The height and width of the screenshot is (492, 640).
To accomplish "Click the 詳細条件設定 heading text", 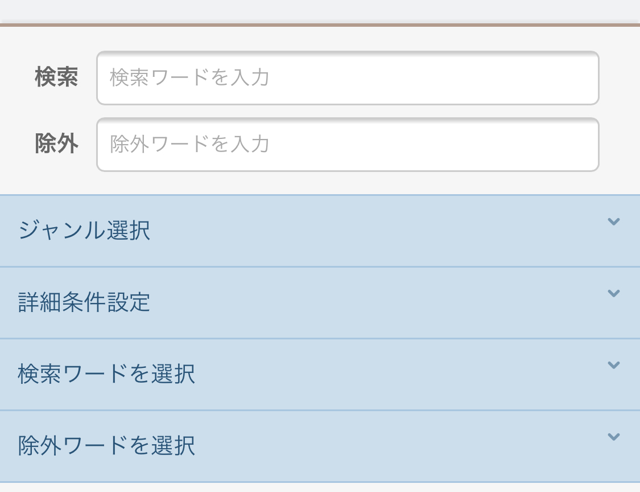I will pos(84,303).
